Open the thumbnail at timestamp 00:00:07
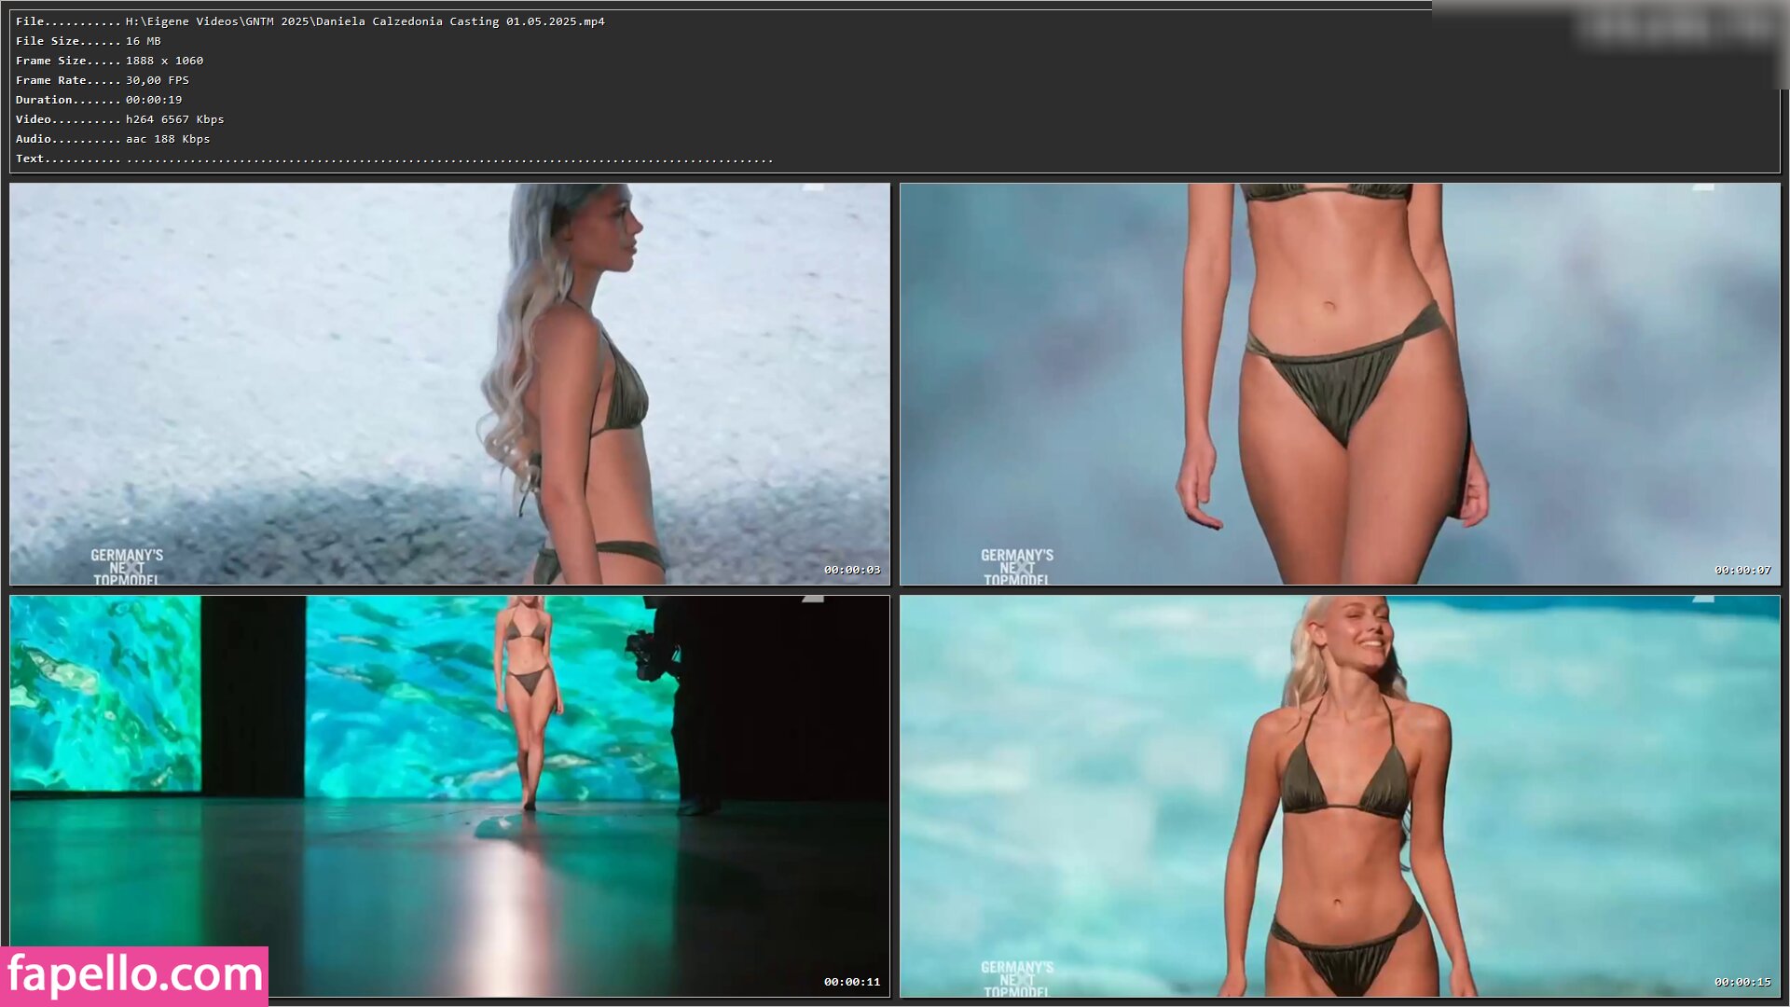Image resolution: width=1790 pixels, height=1007 pixels. click(1339, 383)
